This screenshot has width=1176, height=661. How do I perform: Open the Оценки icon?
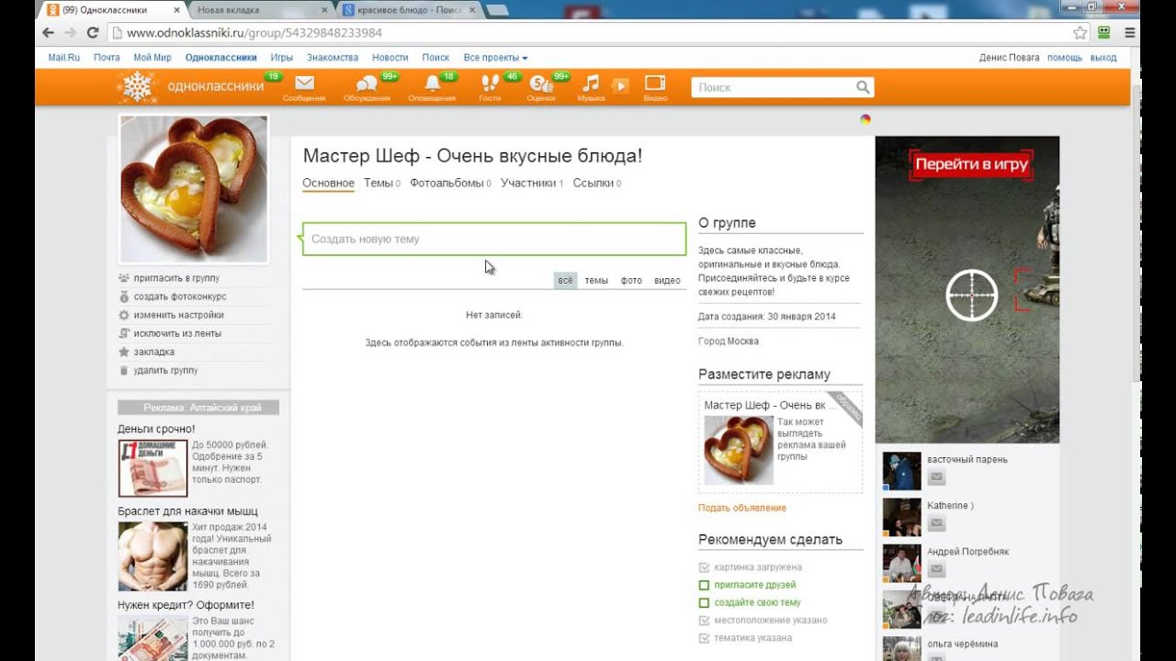pos(540,84)
